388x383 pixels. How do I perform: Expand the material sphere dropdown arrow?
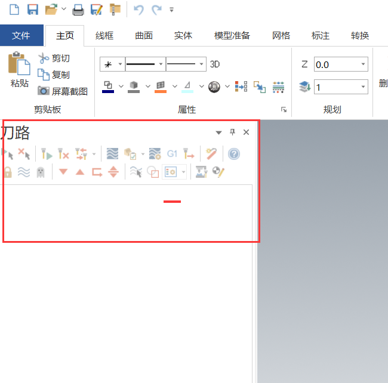(227, 87)
